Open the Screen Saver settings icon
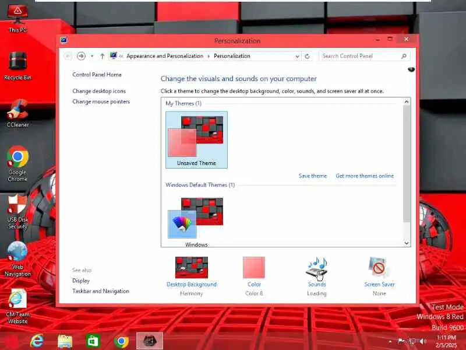The width and height of the screenshot is (466, 350). click(379, 267)
